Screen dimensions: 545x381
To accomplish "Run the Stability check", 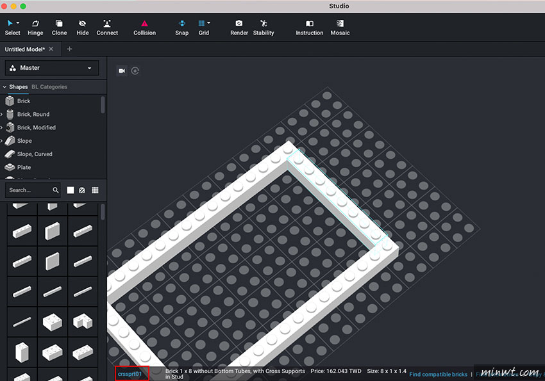I will (264, 28).
